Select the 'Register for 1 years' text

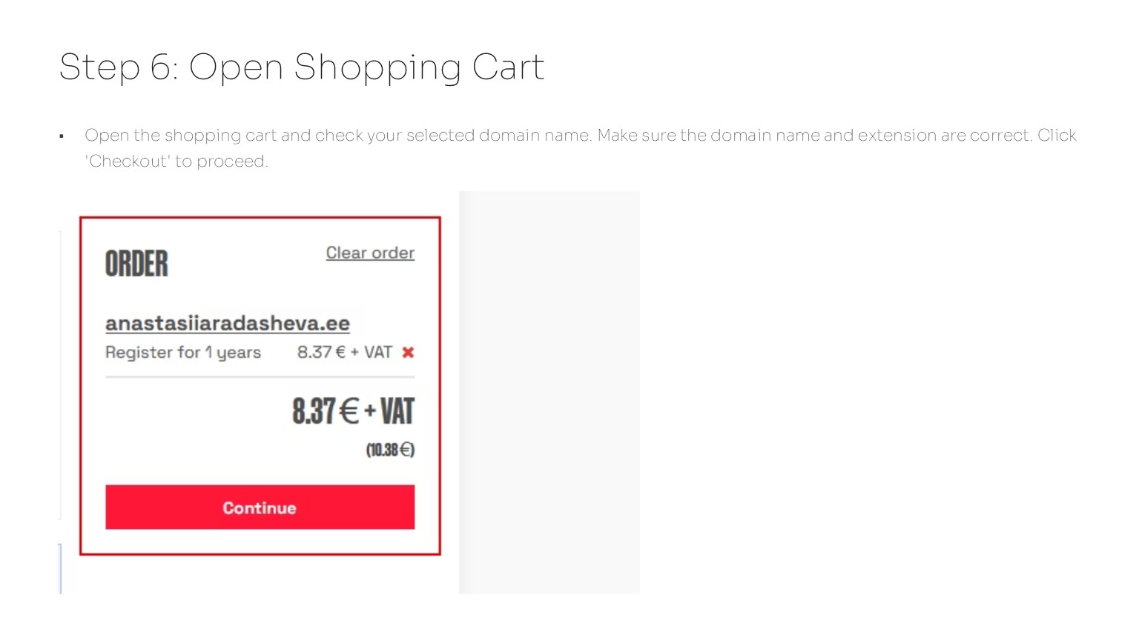[183, 353]
